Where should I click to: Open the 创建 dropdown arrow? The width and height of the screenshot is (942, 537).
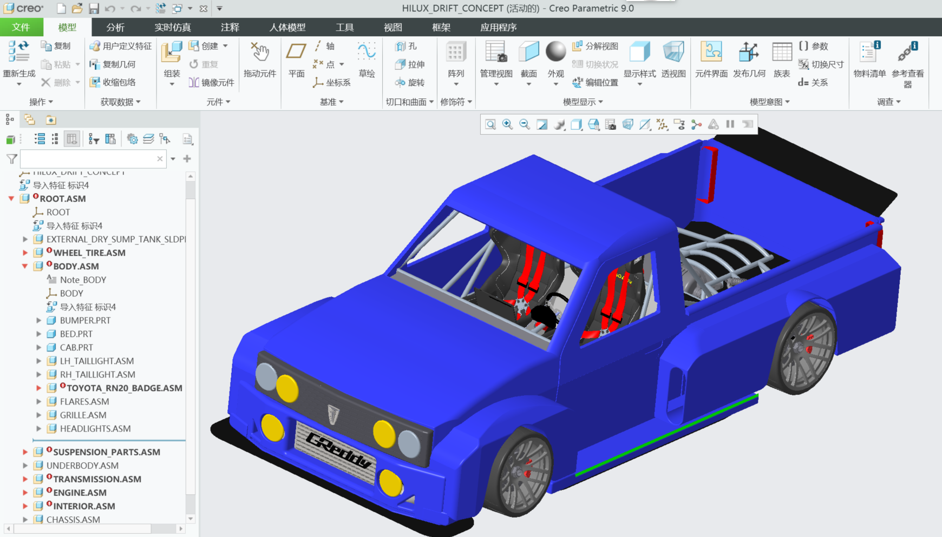click(225, 46)
